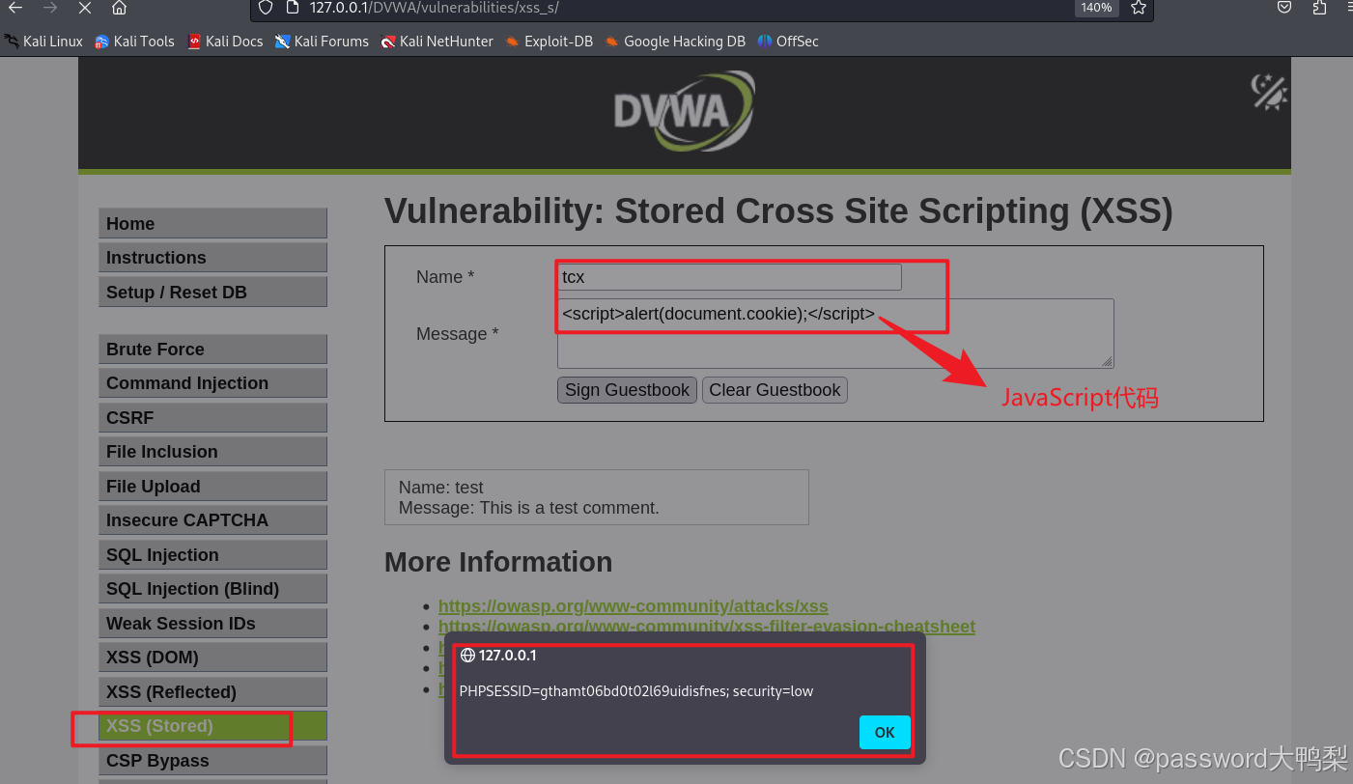This screenshot has width=1353, height=784.
Task: Open the browser hamburger menu
Action: (1347, 8)
